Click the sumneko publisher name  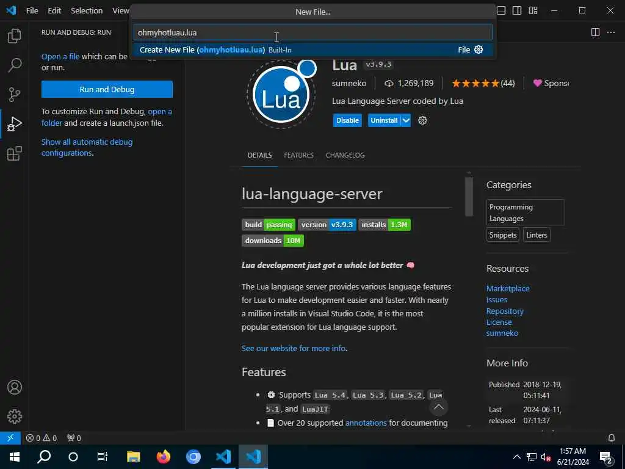pos(349,83)
